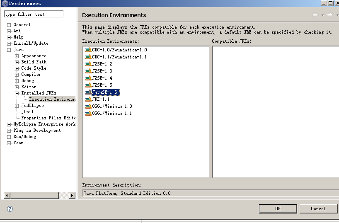
Task: Click the JRE-1.1 library icon
Action: (x=88, y=99)
